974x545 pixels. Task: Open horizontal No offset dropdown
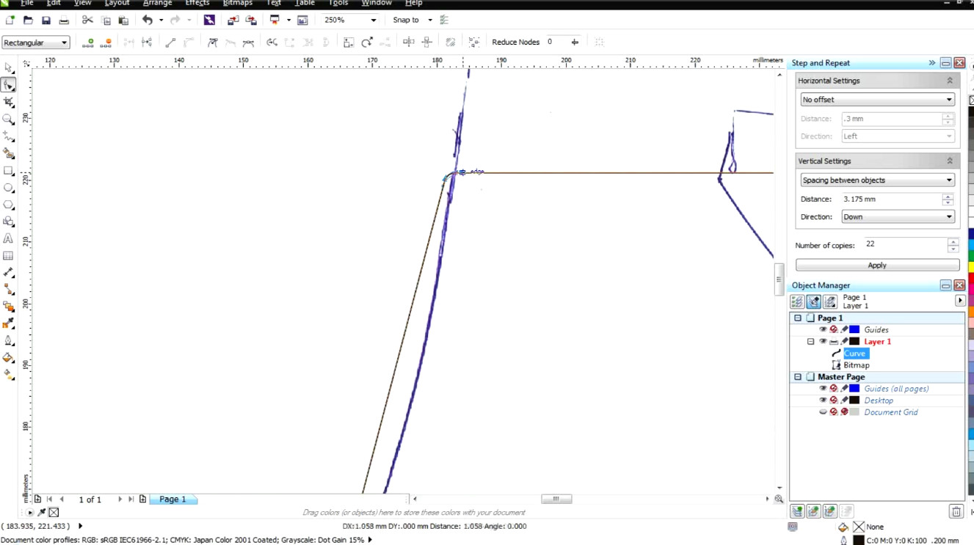click(877, 100)
